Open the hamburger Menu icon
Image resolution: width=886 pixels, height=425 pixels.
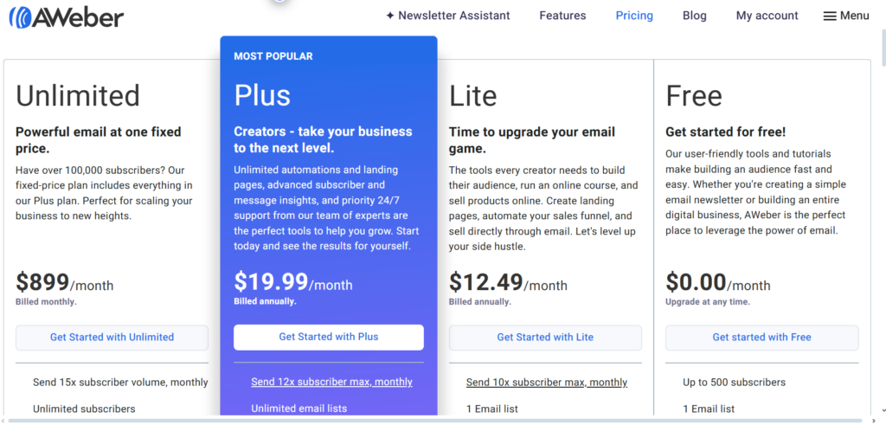tap(830, 16)
